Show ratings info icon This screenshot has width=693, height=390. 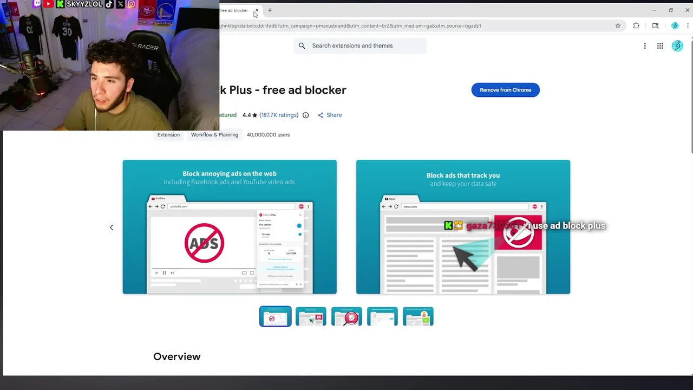[305, 115]
